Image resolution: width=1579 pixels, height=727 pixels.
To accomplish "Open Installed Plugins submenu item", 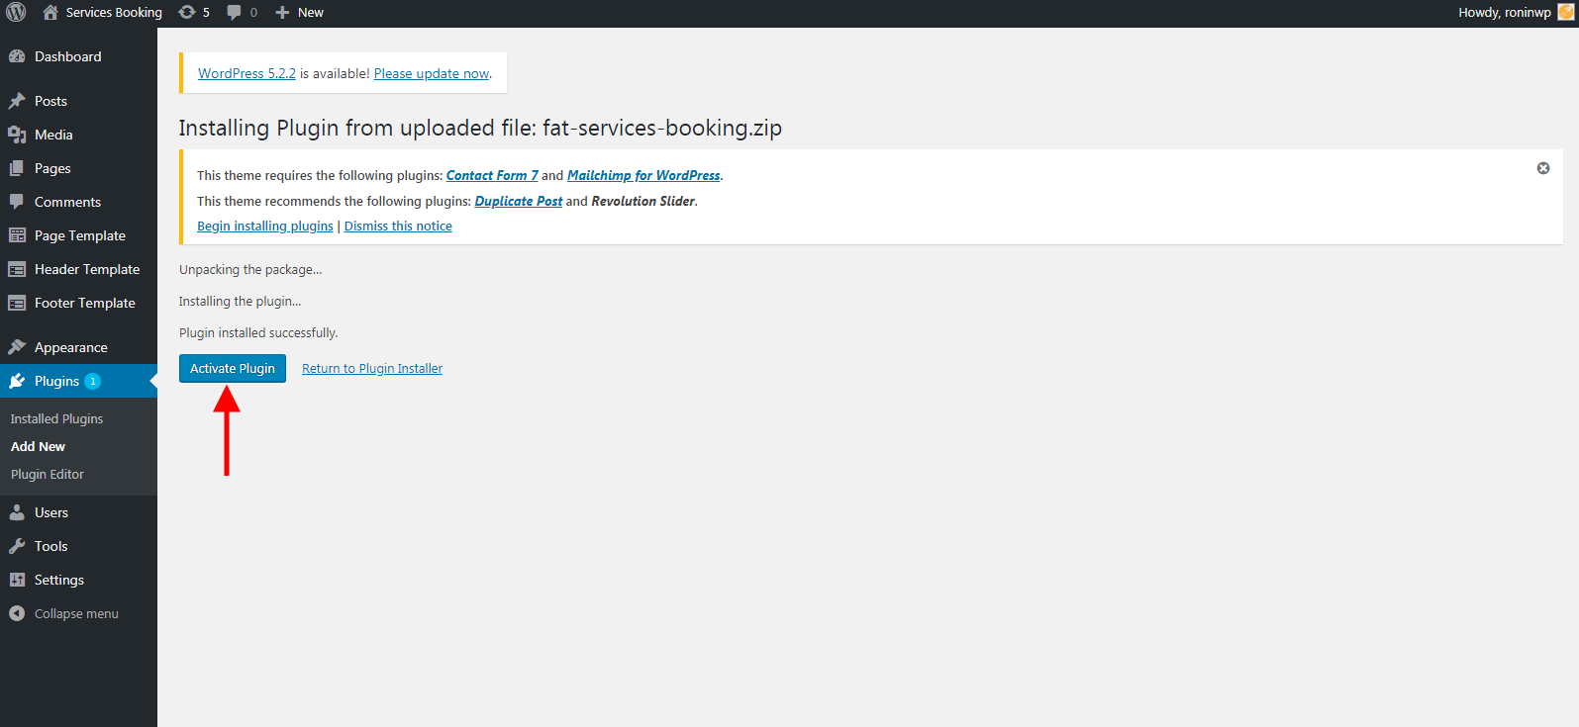I will (56, 418).
